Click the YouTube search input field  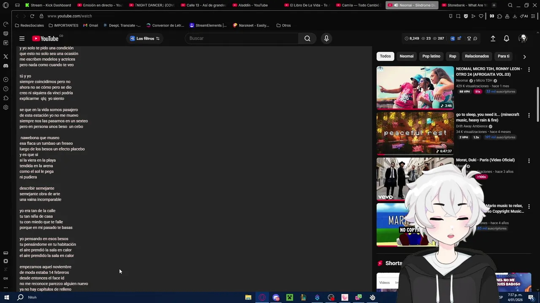242,38
